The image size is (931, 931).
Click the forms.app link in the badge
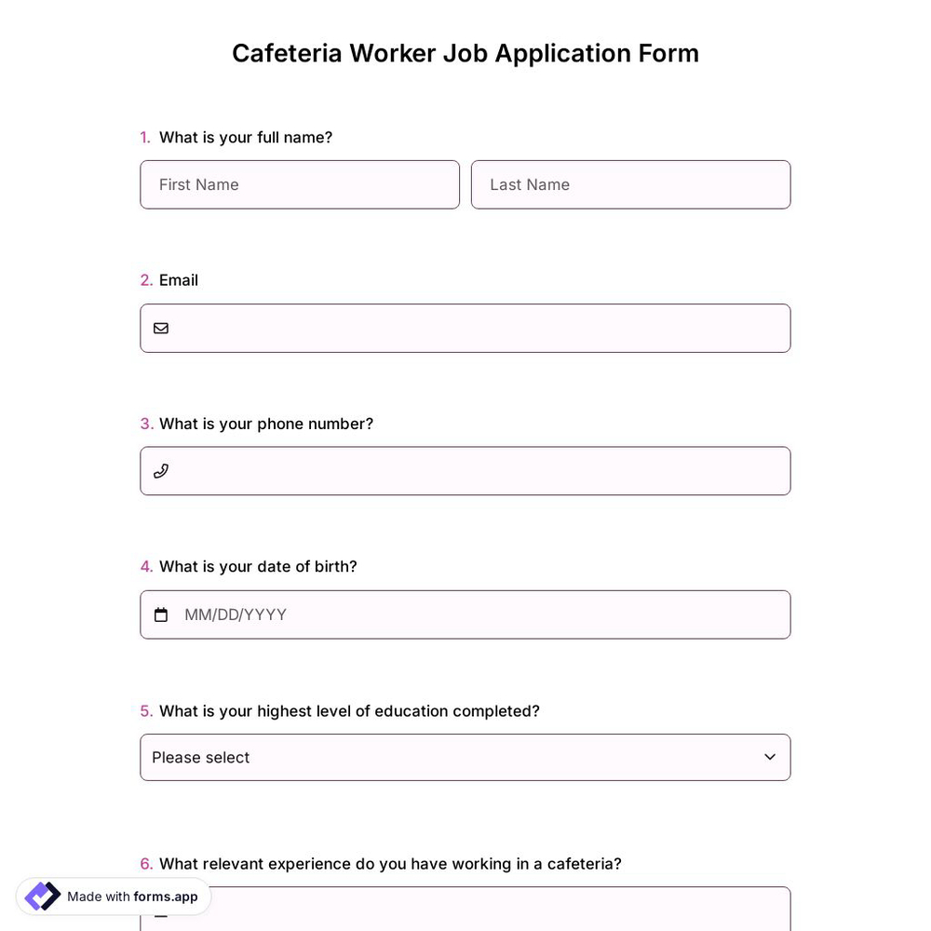pos(166,897)
